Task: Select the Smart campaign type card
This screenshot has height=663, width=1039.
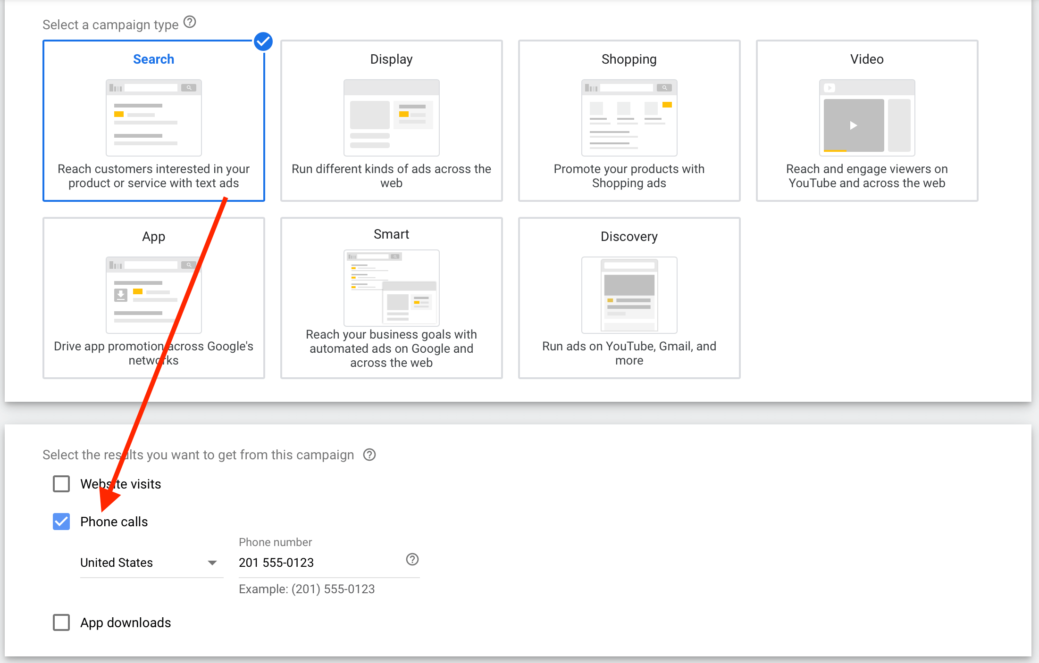Action: click(392, 298)
